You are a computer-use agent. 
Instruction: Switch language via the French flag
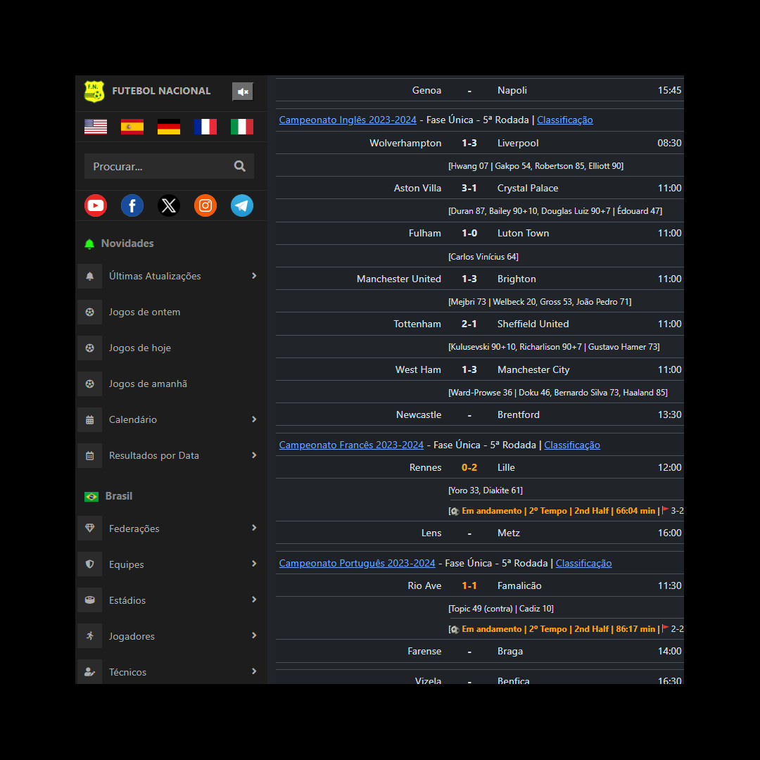(x=205, y=127)
